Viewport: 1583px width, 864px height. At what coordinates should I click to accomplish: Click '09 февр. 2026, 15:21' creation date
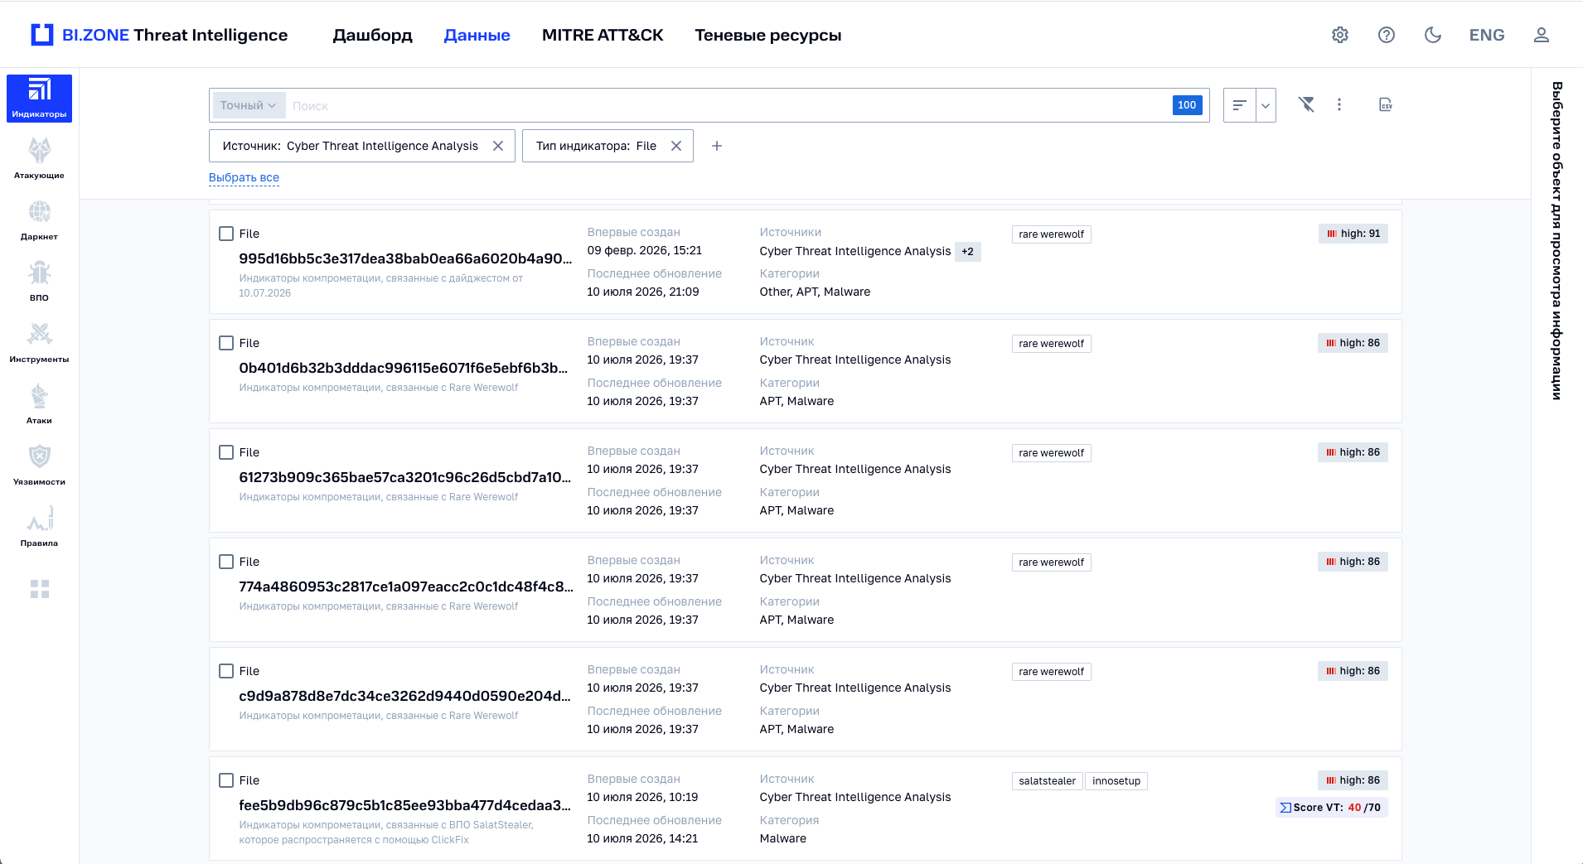644,250
